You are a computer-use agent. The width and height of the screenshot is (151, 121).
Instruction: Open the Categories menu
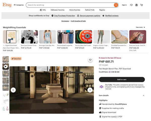tap(19, 5)
